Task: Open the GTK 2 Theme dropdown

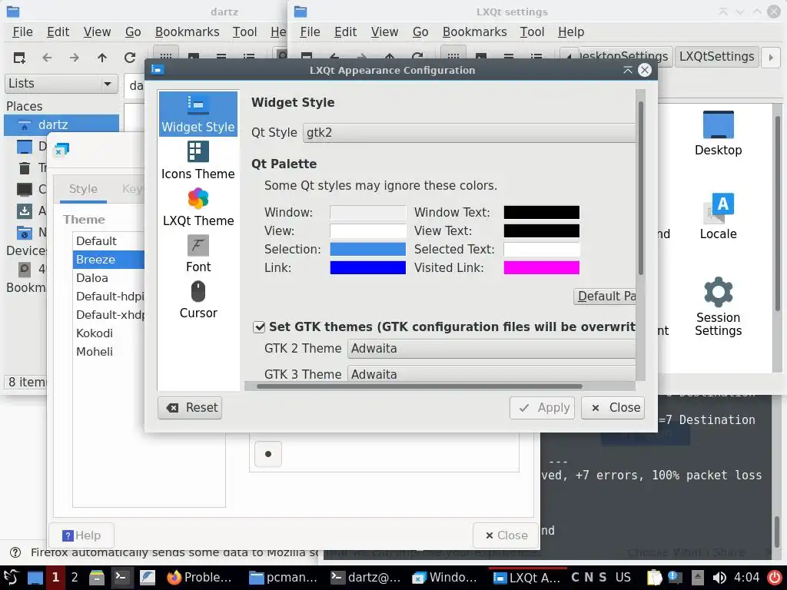Action: pos(491,349)
